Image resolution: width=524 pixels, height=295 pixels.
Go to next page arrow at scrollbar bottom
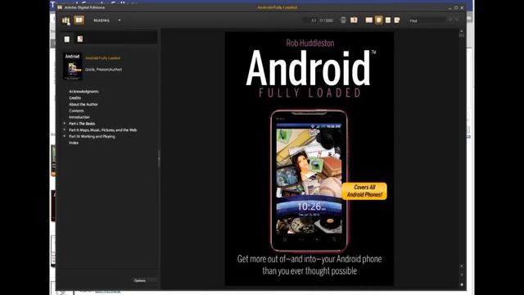pos(462,284)
